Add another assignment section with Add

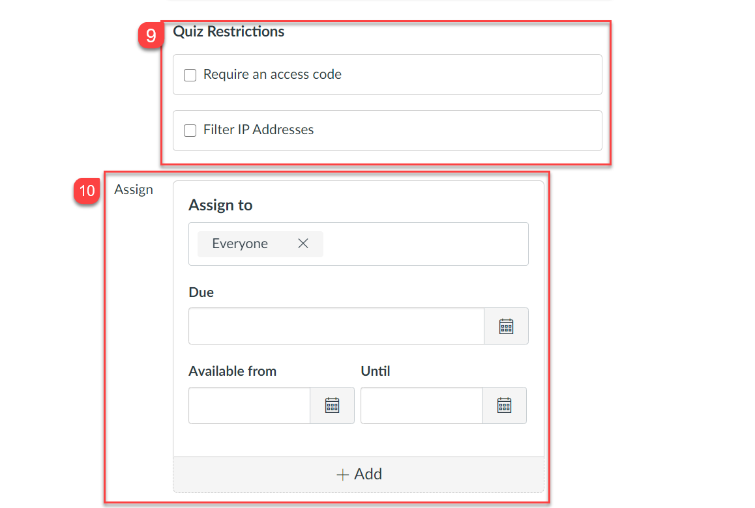point(359,474)
